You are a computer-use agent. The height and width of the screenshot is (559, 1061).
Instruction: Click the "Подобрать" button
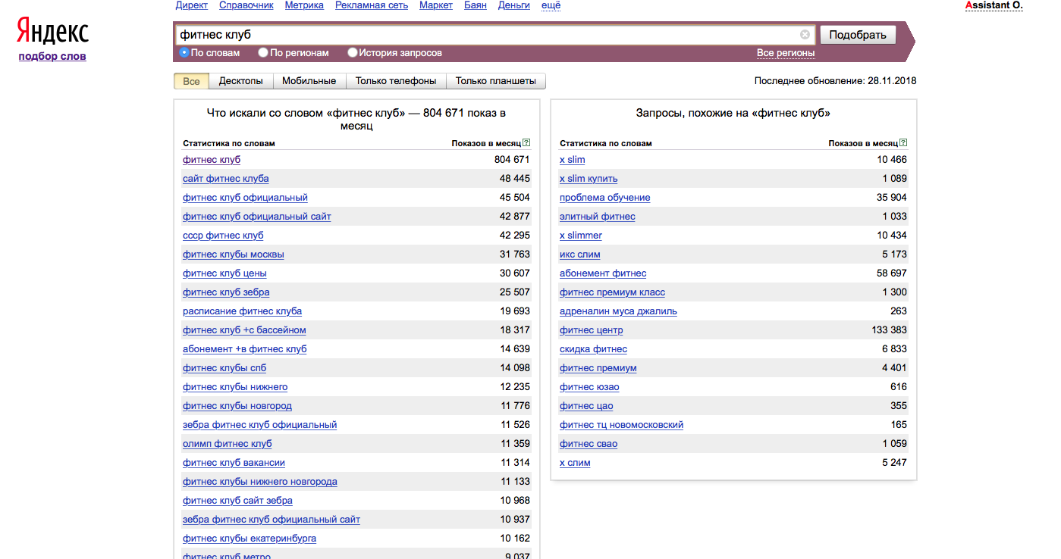tap(858, 35)
